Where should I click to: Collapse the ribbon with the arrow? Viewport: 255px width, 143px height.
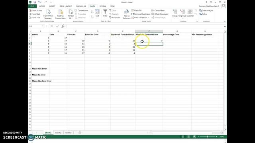(x=225, y=21)
